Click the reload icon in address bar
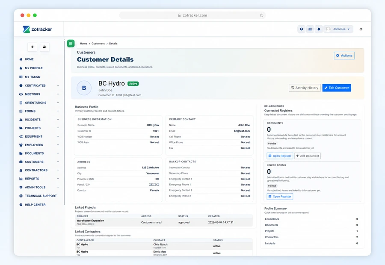385x265 pixels. tap(261, 15)
